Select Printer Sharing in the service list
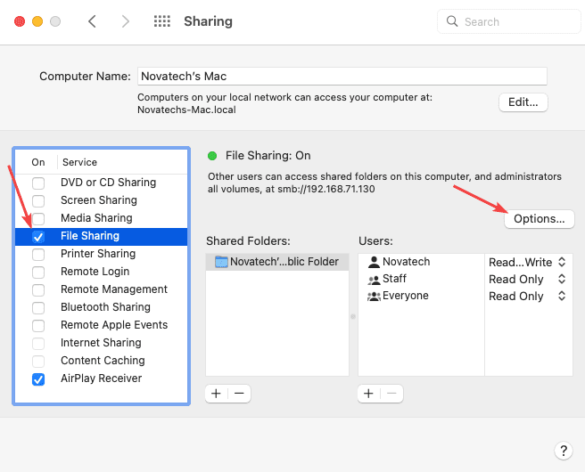 click(x=96, y=254)
